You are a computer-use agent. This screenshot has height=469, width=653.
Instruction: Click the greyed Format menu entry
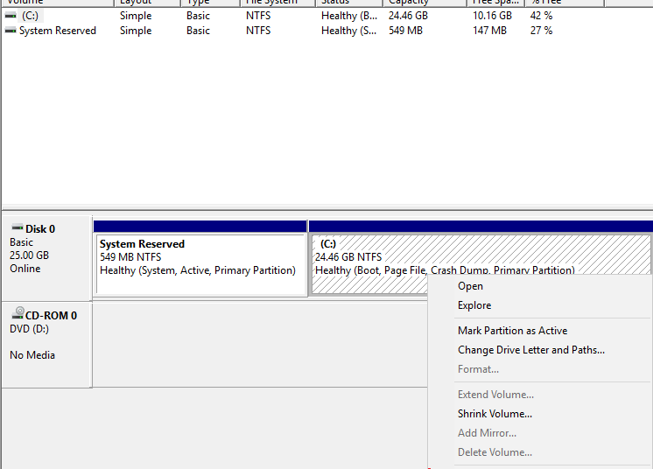478,369
